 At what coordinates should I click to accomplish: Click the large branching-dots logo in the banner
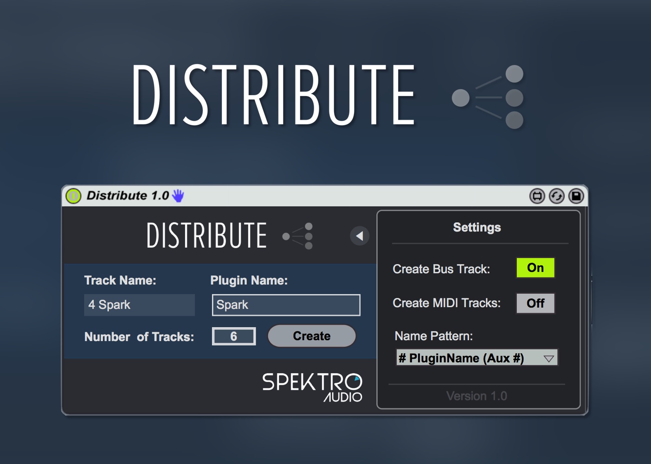pos(489,97)
